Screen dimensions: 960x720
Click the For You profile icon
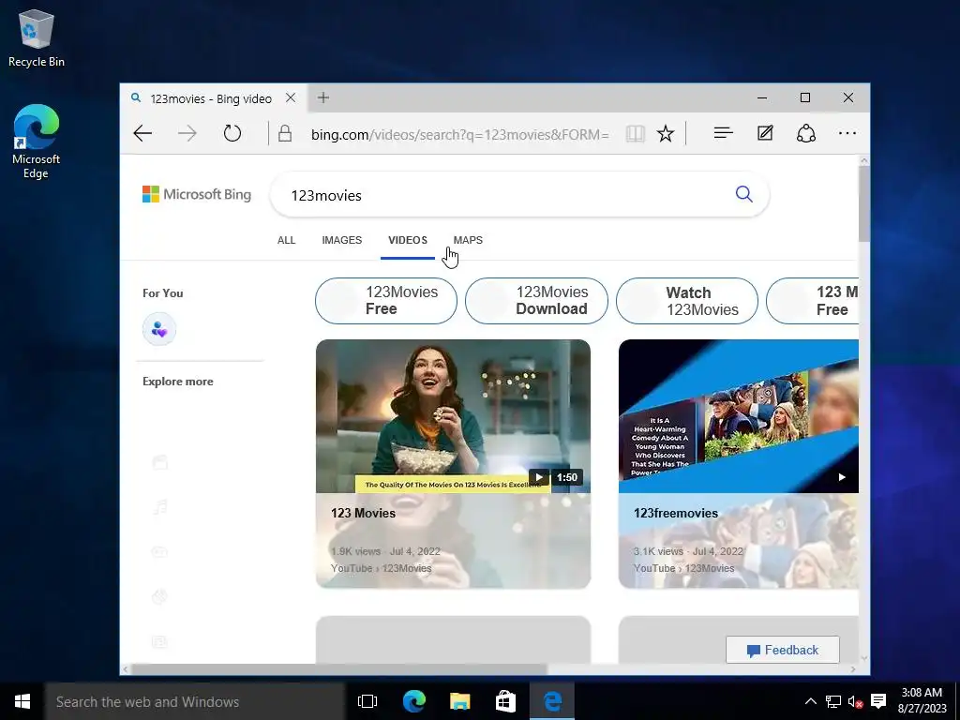click(x=159, y=329)
